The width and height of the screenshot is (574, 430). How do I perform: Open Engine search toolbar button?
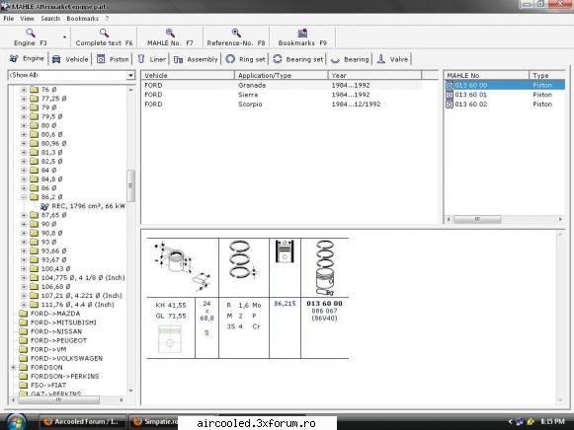(31, 36)
